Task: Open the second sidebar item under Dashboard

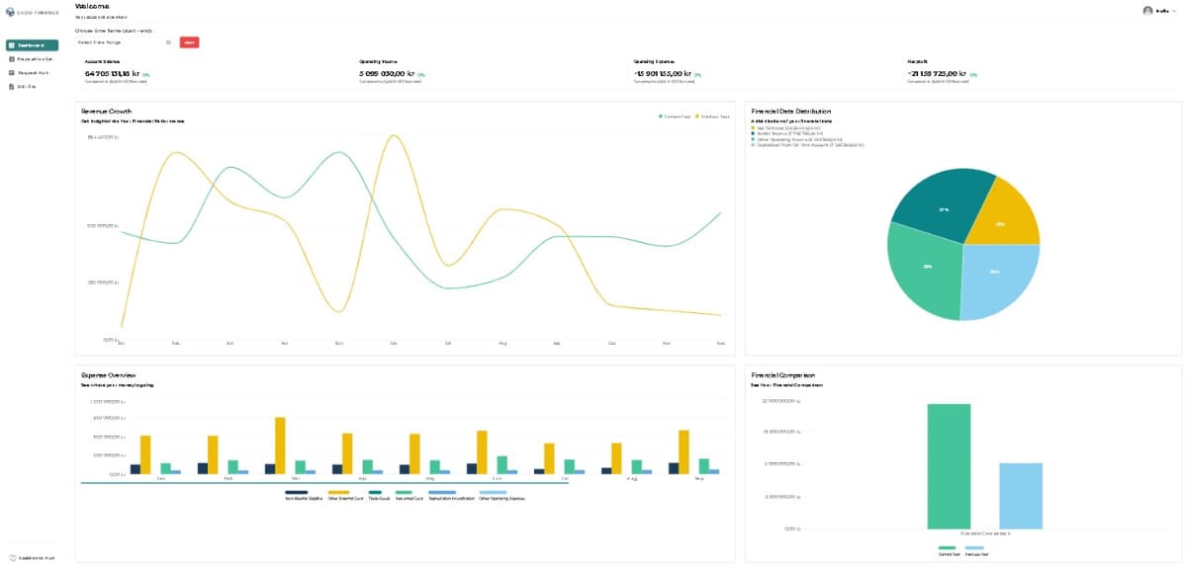Action: coord(32,59)
